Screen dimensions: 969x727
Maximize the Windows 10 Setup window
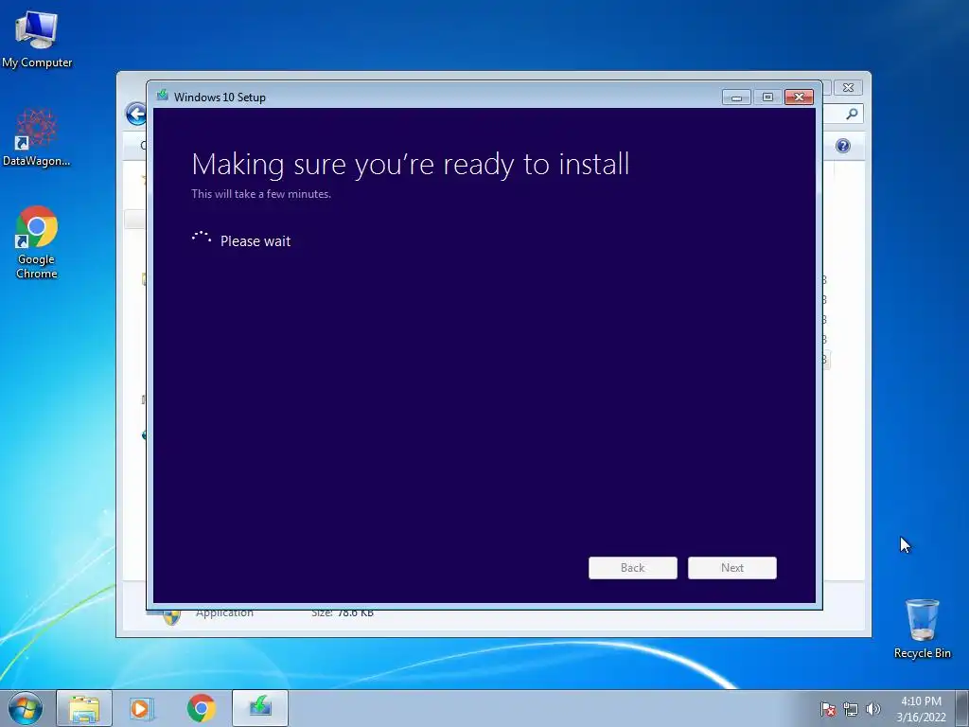[x=767, y=98]
